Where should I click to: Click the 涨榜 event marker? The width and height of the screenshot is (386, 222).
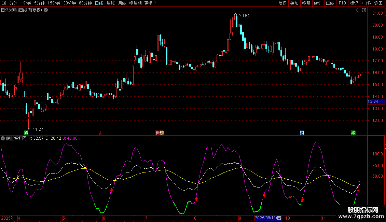pos(160,133)
